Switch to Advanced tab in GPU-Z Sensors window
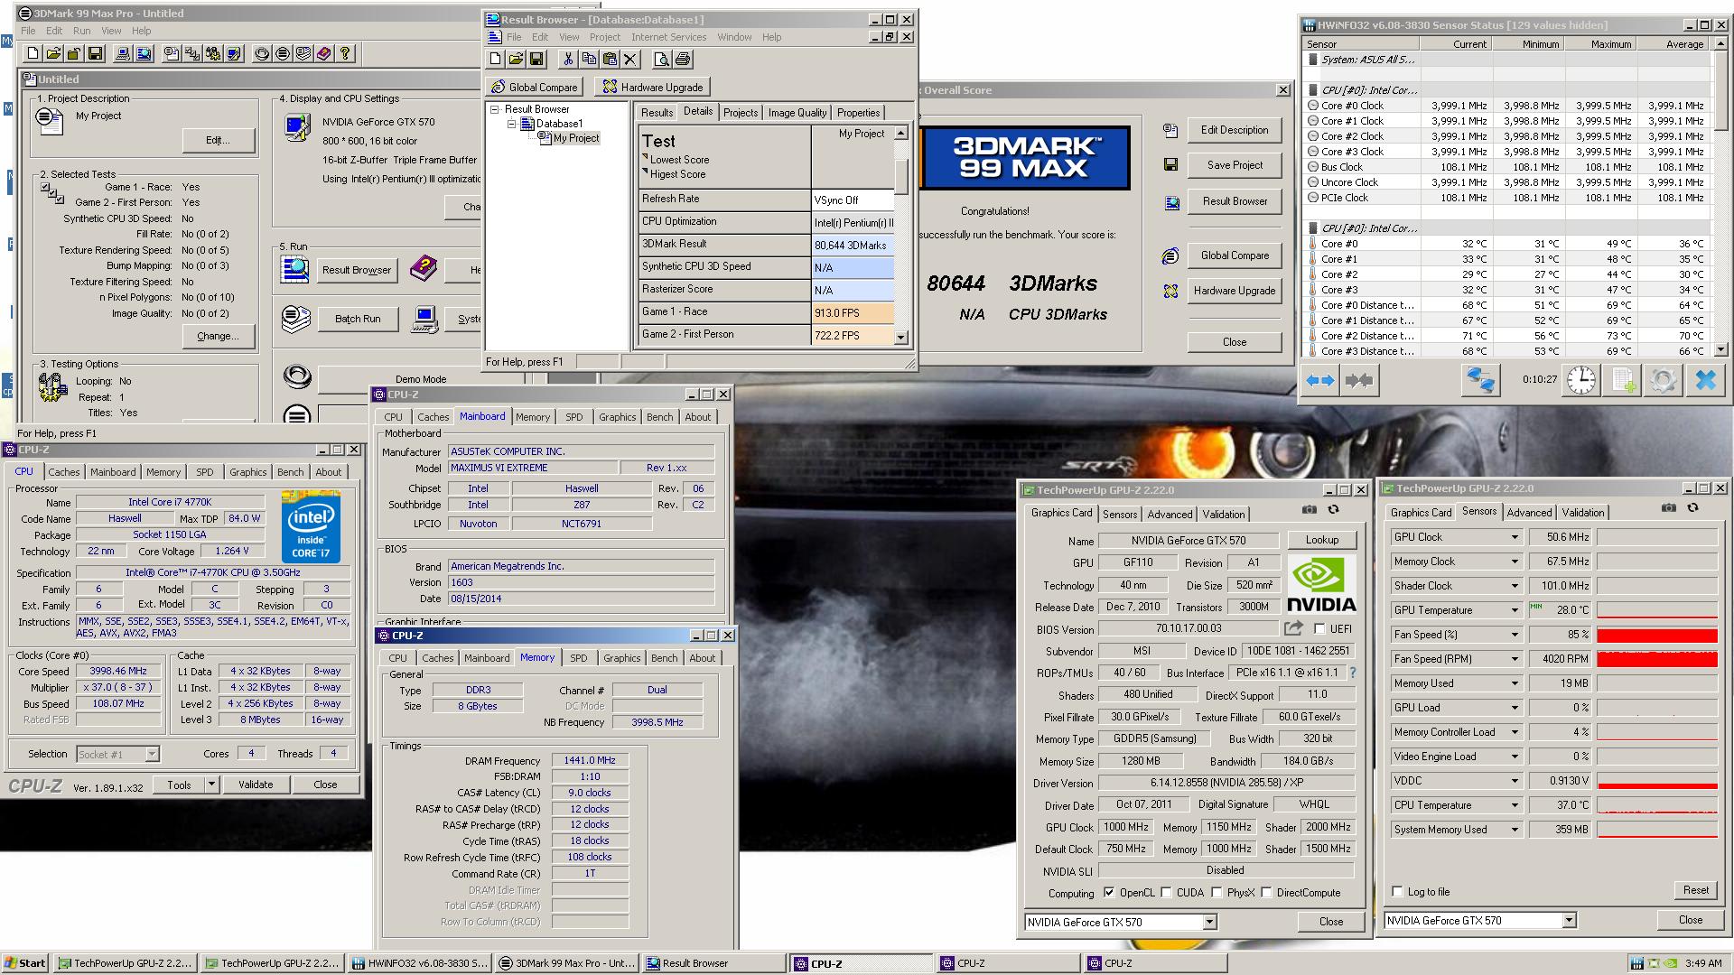 tap(1529, 512)
